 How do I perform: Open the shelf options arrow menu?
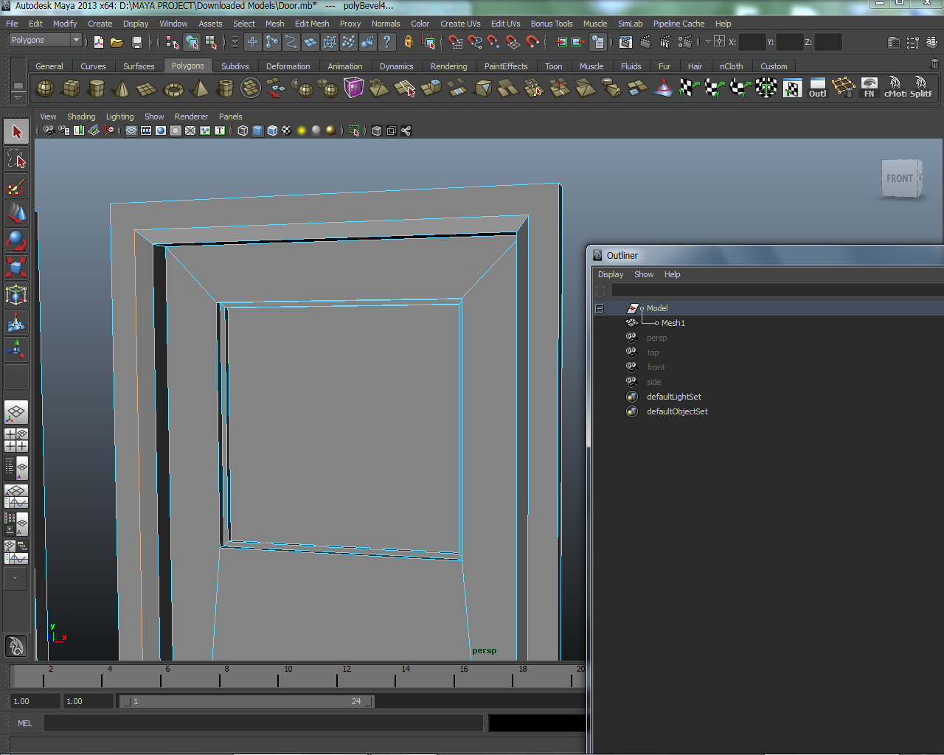pos(18,97)
